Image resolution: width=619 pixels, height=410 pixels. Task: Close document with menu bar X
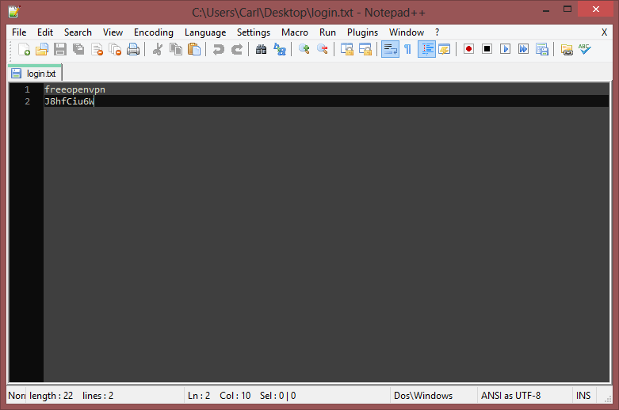[604, 32]
